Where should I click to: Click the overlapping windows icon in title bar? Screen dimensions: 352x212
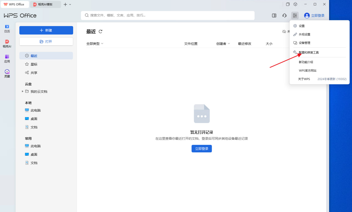click(x=288, y=4)
